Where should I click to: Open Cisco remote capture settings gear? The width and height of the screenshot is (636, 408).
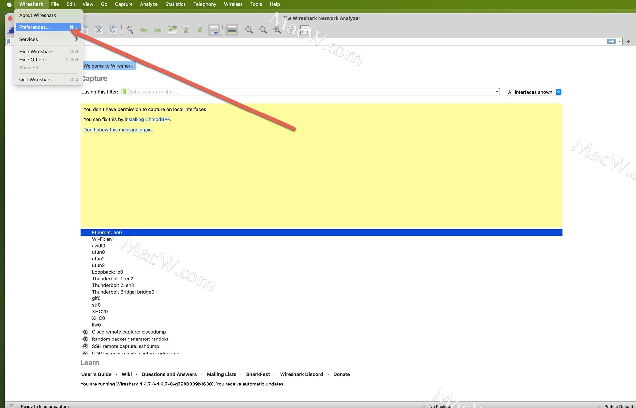point(85,332)
